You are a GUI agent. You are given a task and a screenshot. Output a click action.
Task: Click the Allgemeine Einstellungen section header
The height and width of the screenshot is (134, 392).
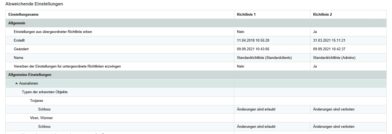(30, 75)
